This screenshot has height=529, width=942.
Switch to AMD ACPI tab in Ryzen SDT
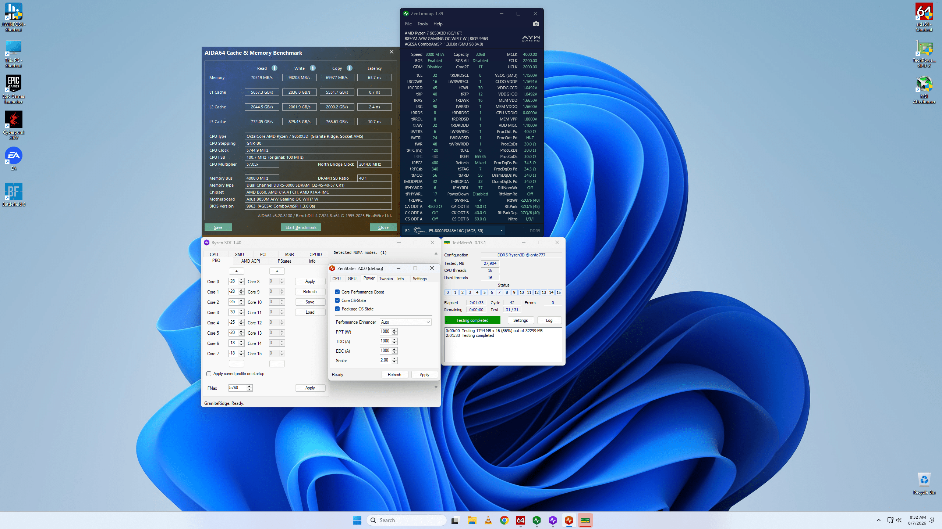pyautogui.click(x=251, y=261)
